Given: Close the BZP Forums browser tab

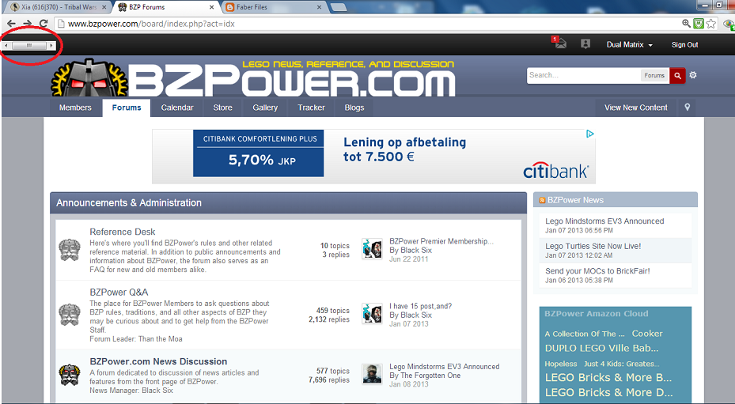Looking at the screenshot, I should tap(211, 7).
